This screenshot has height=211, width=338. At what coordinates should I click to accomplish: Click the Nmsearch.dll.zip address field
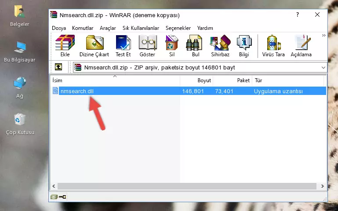(x=200, y=67)
